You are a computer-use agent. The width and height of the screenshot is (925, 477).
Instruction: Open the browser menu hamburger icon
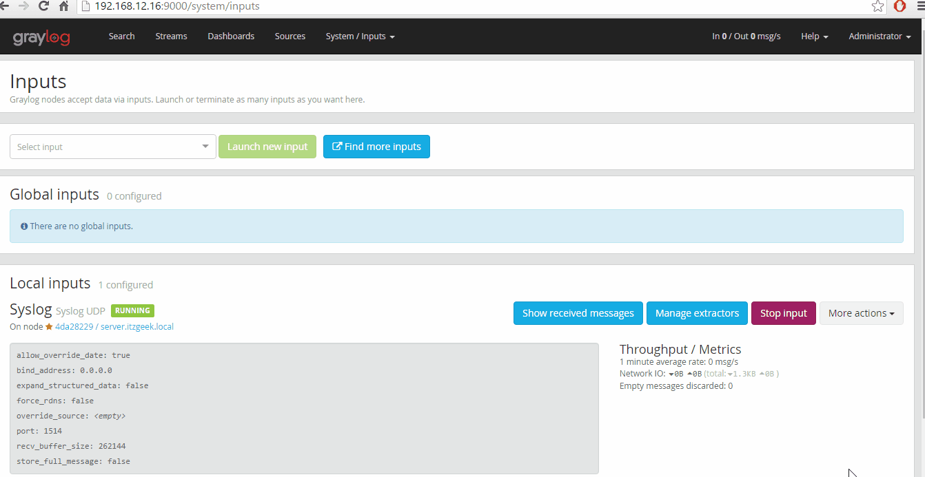(919, 6)
